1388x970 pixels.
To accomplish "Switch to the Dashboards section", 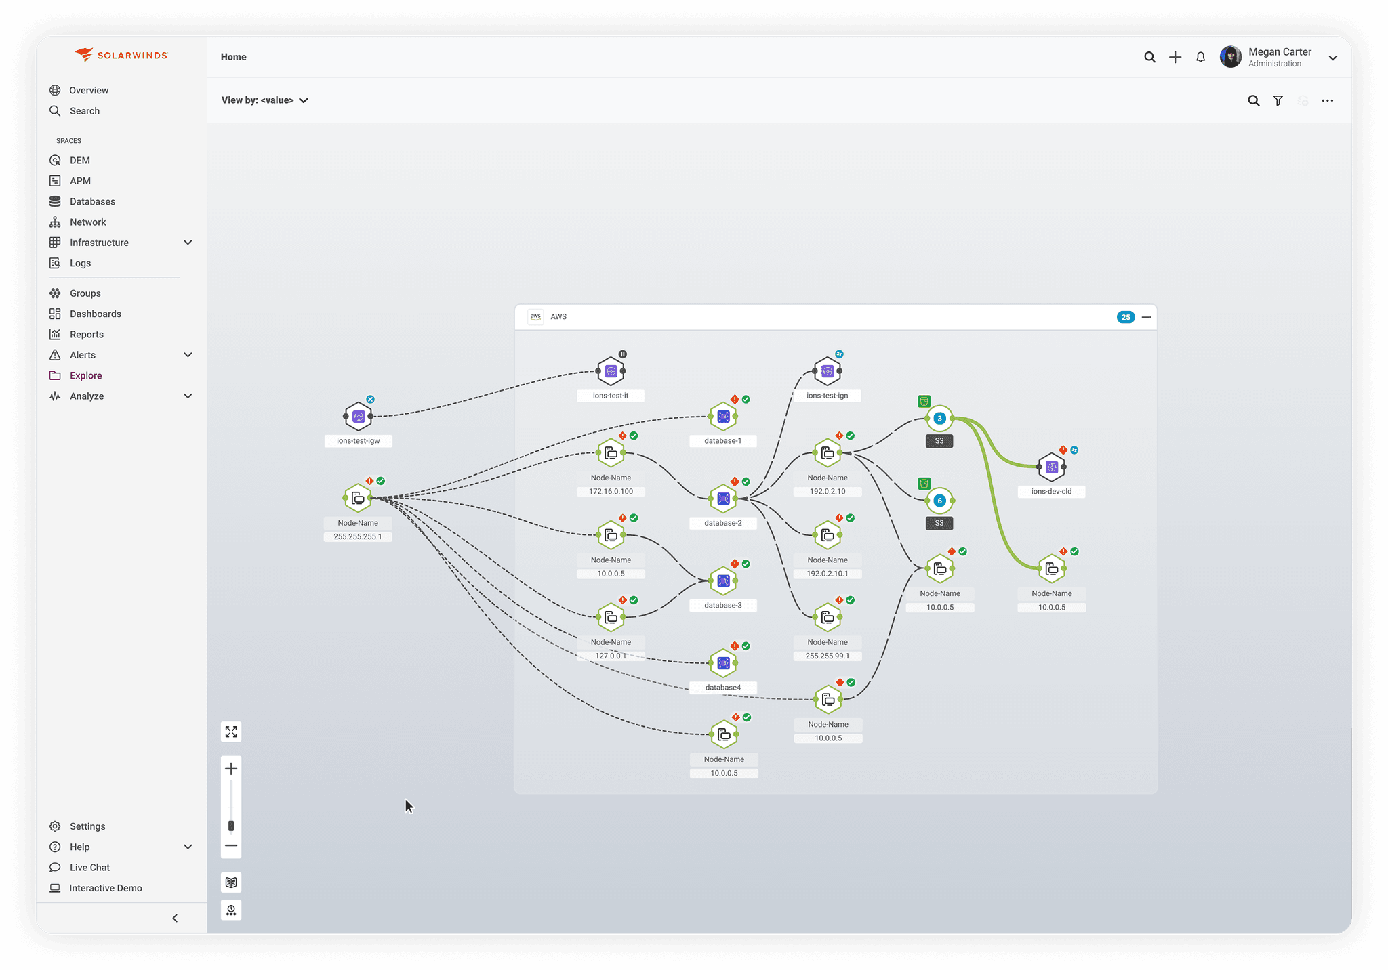I will click(x=94, y=313).
